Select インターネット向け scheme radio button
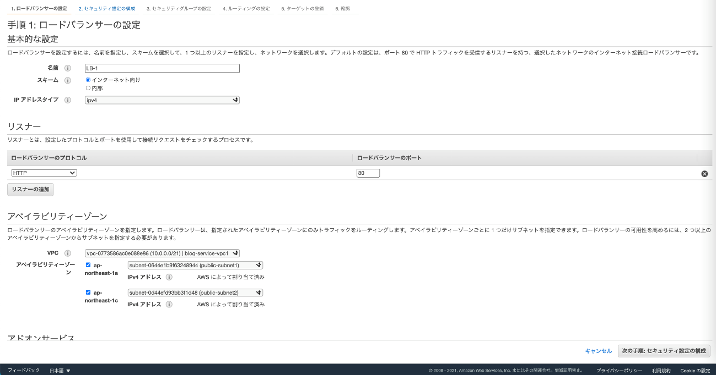716x375 pixels. [88, 80]
